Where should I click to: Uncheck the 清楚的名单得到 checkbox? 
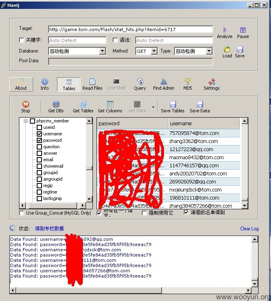(x=186, y=212)
